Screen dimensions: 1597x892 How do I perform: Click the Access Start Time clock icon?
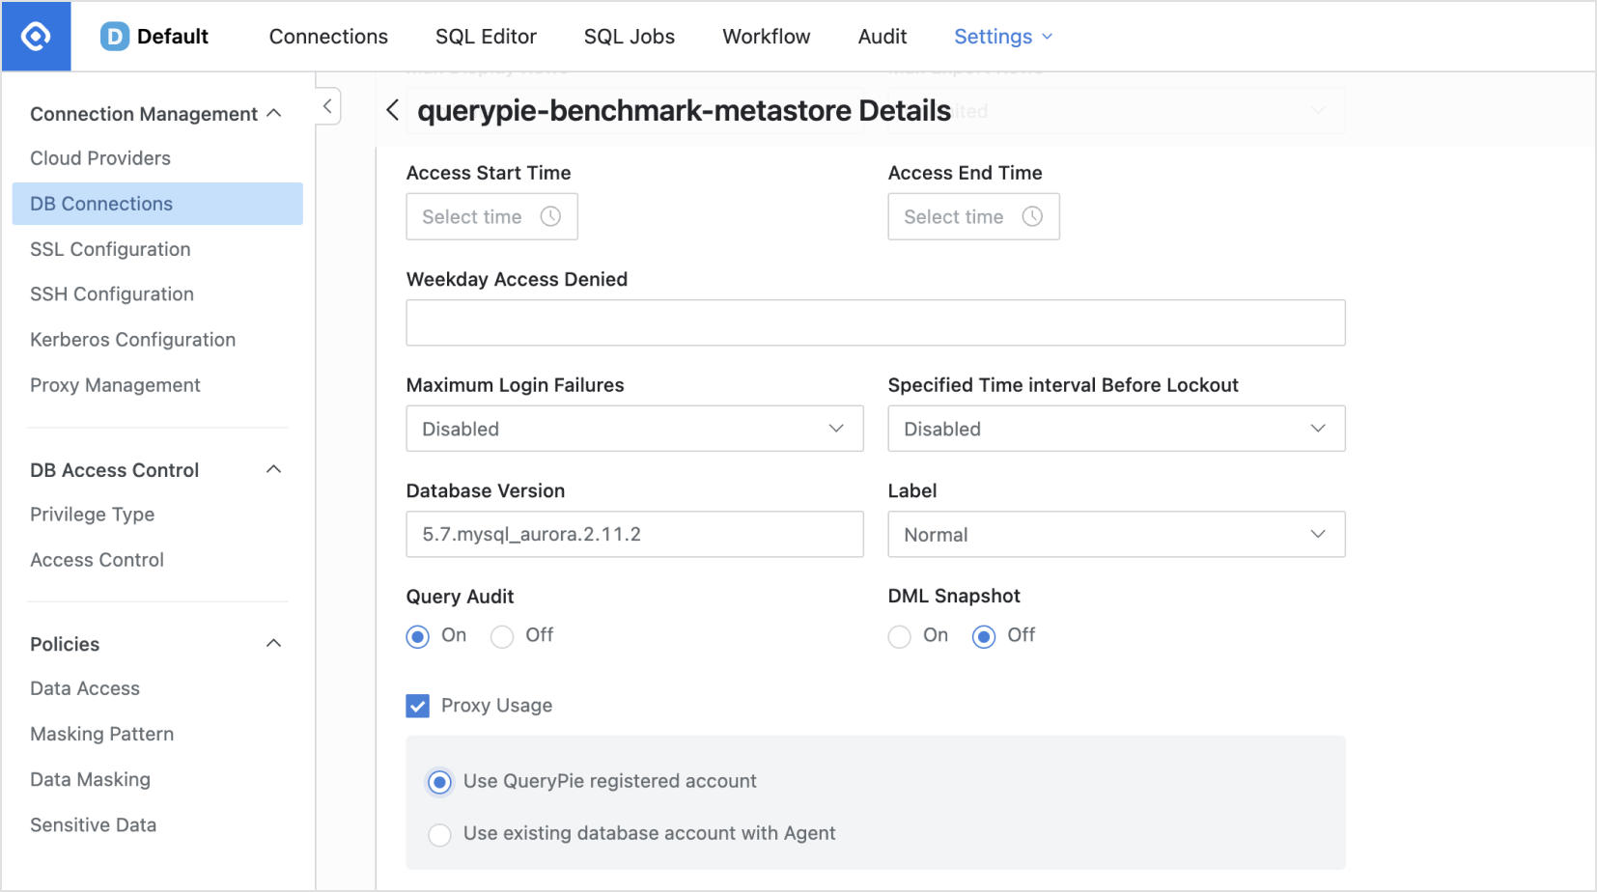point(550,216)
